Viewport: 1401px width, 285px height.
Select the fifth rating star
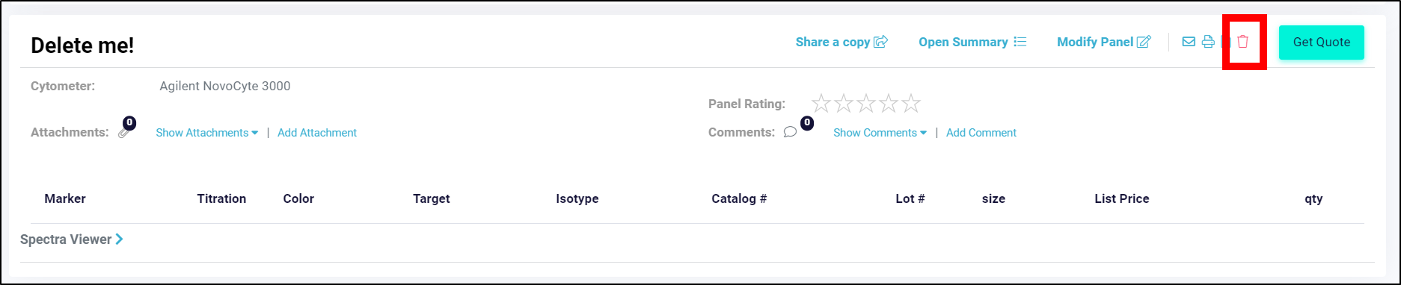click(x=911, y=103)
